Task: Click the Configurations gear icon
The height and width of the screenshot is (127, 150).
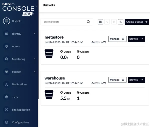Action: pos(6,122)
